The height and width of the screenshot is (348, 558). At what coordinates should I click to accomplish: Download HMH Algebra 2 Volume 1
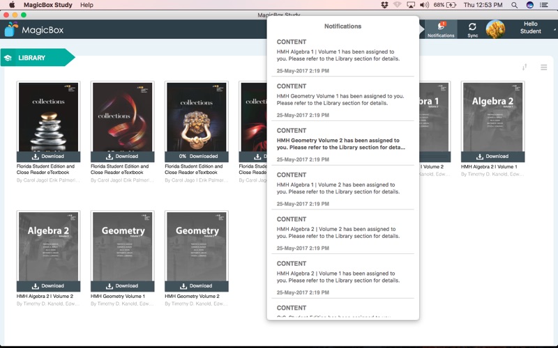[x=492, y=156]
